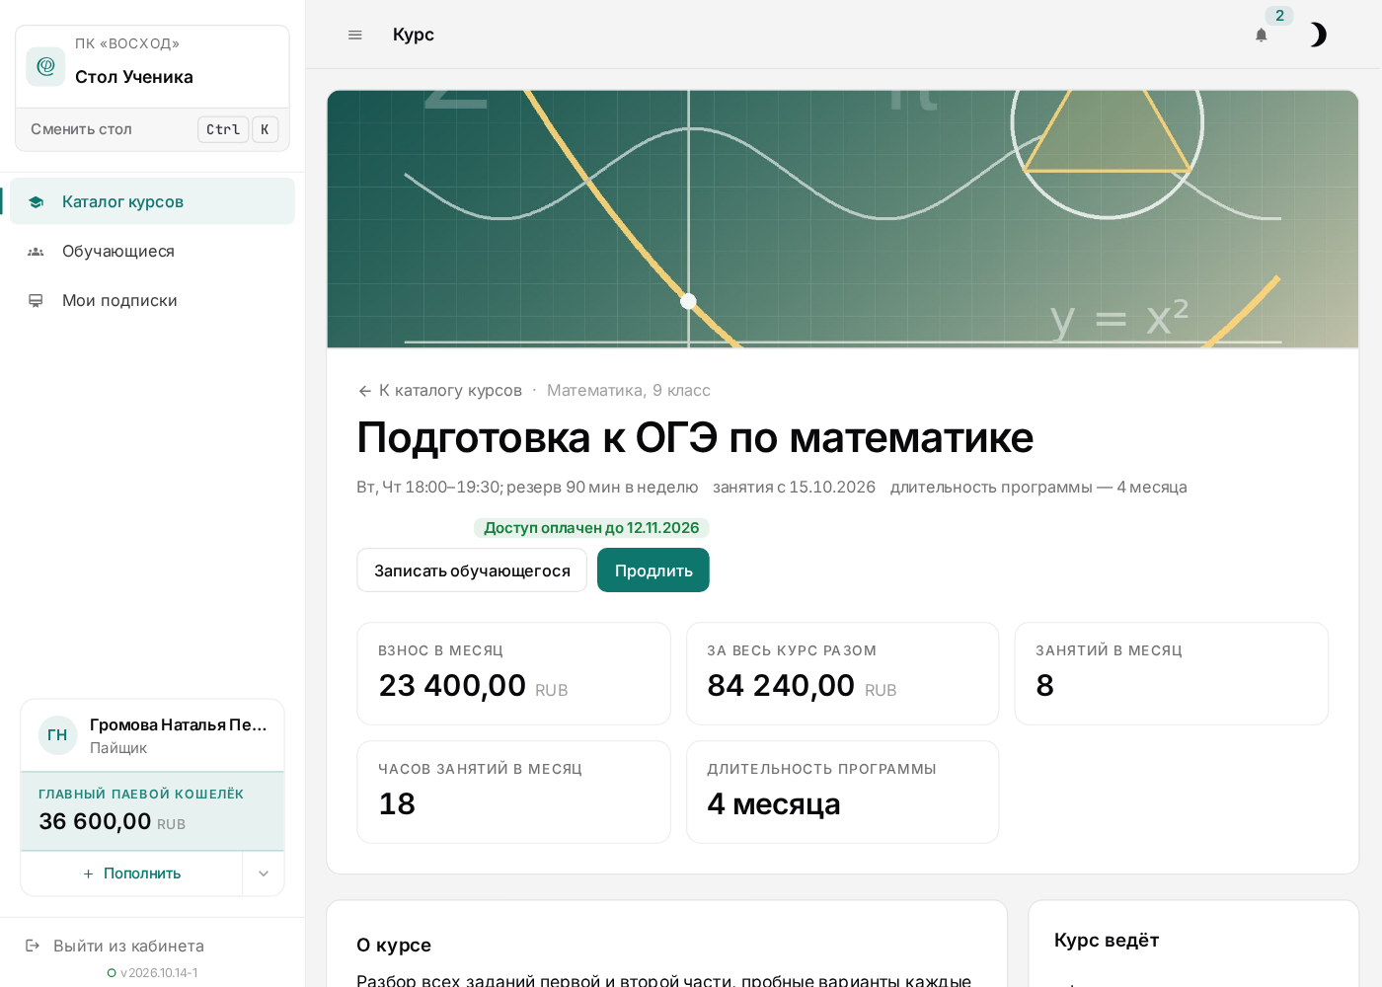Click the ГН avatar circle
This screenshot has width=1382, height=987.
[x=58, y=735]
